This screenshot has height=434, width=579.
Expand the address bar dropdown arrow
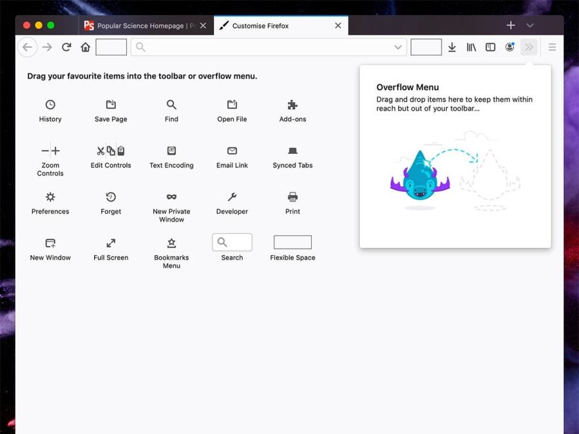397,47
